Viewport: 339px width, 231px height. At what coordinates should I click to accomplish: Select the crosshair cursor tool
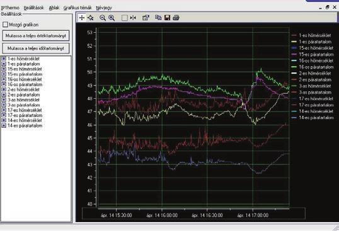click(82, 18)
